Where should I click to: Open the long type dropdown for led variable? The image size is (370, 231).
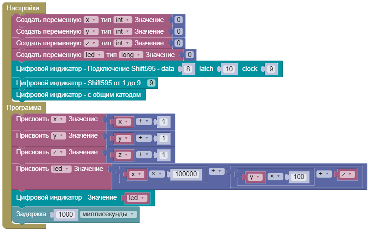[131, 55]
